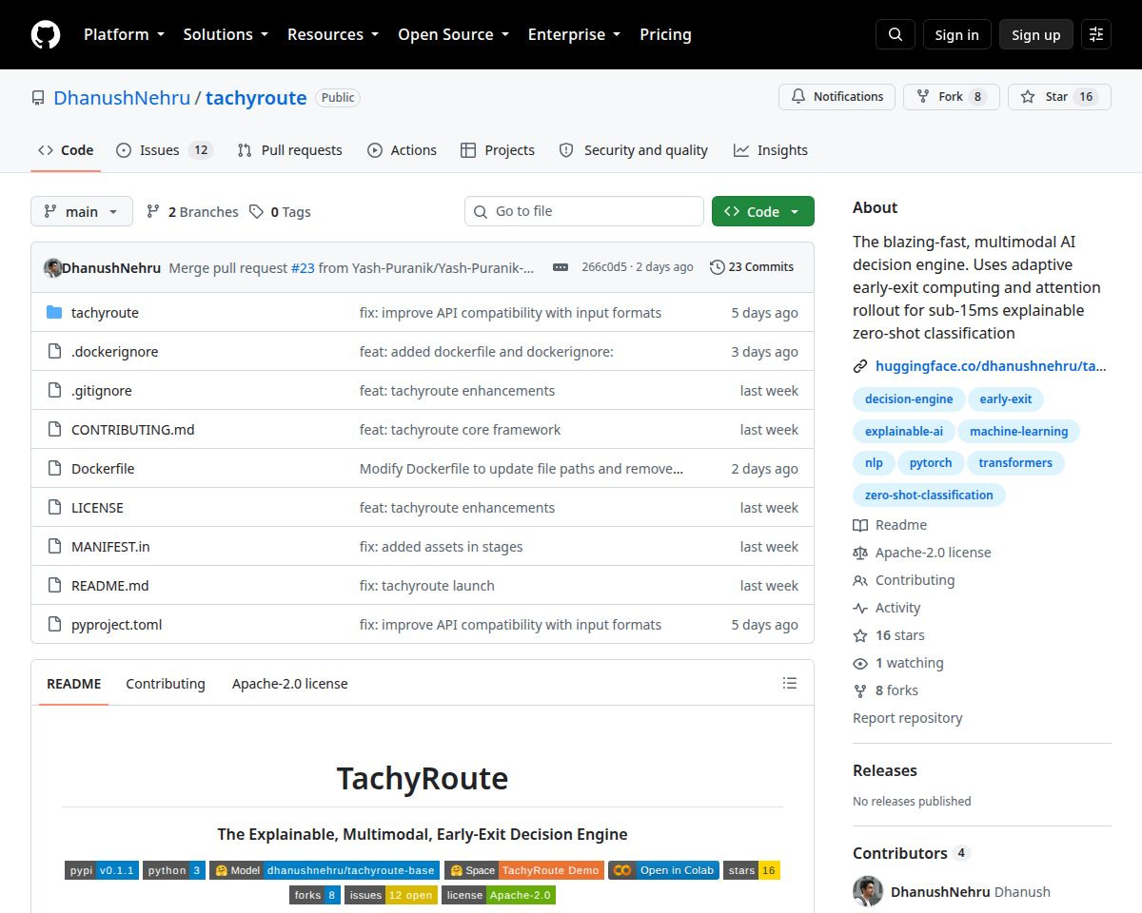1142x913 pixels.
Task: Click the Go to file search field
Action: pyautogui.click(x=584, y=211)
